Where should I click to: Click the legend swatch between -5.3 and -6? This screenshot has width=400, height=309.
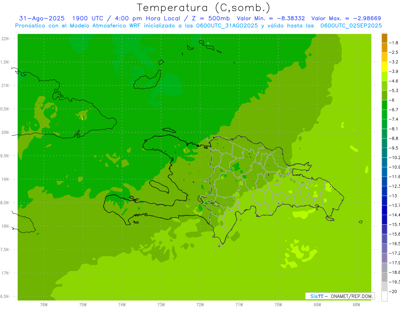click(384, 95)
